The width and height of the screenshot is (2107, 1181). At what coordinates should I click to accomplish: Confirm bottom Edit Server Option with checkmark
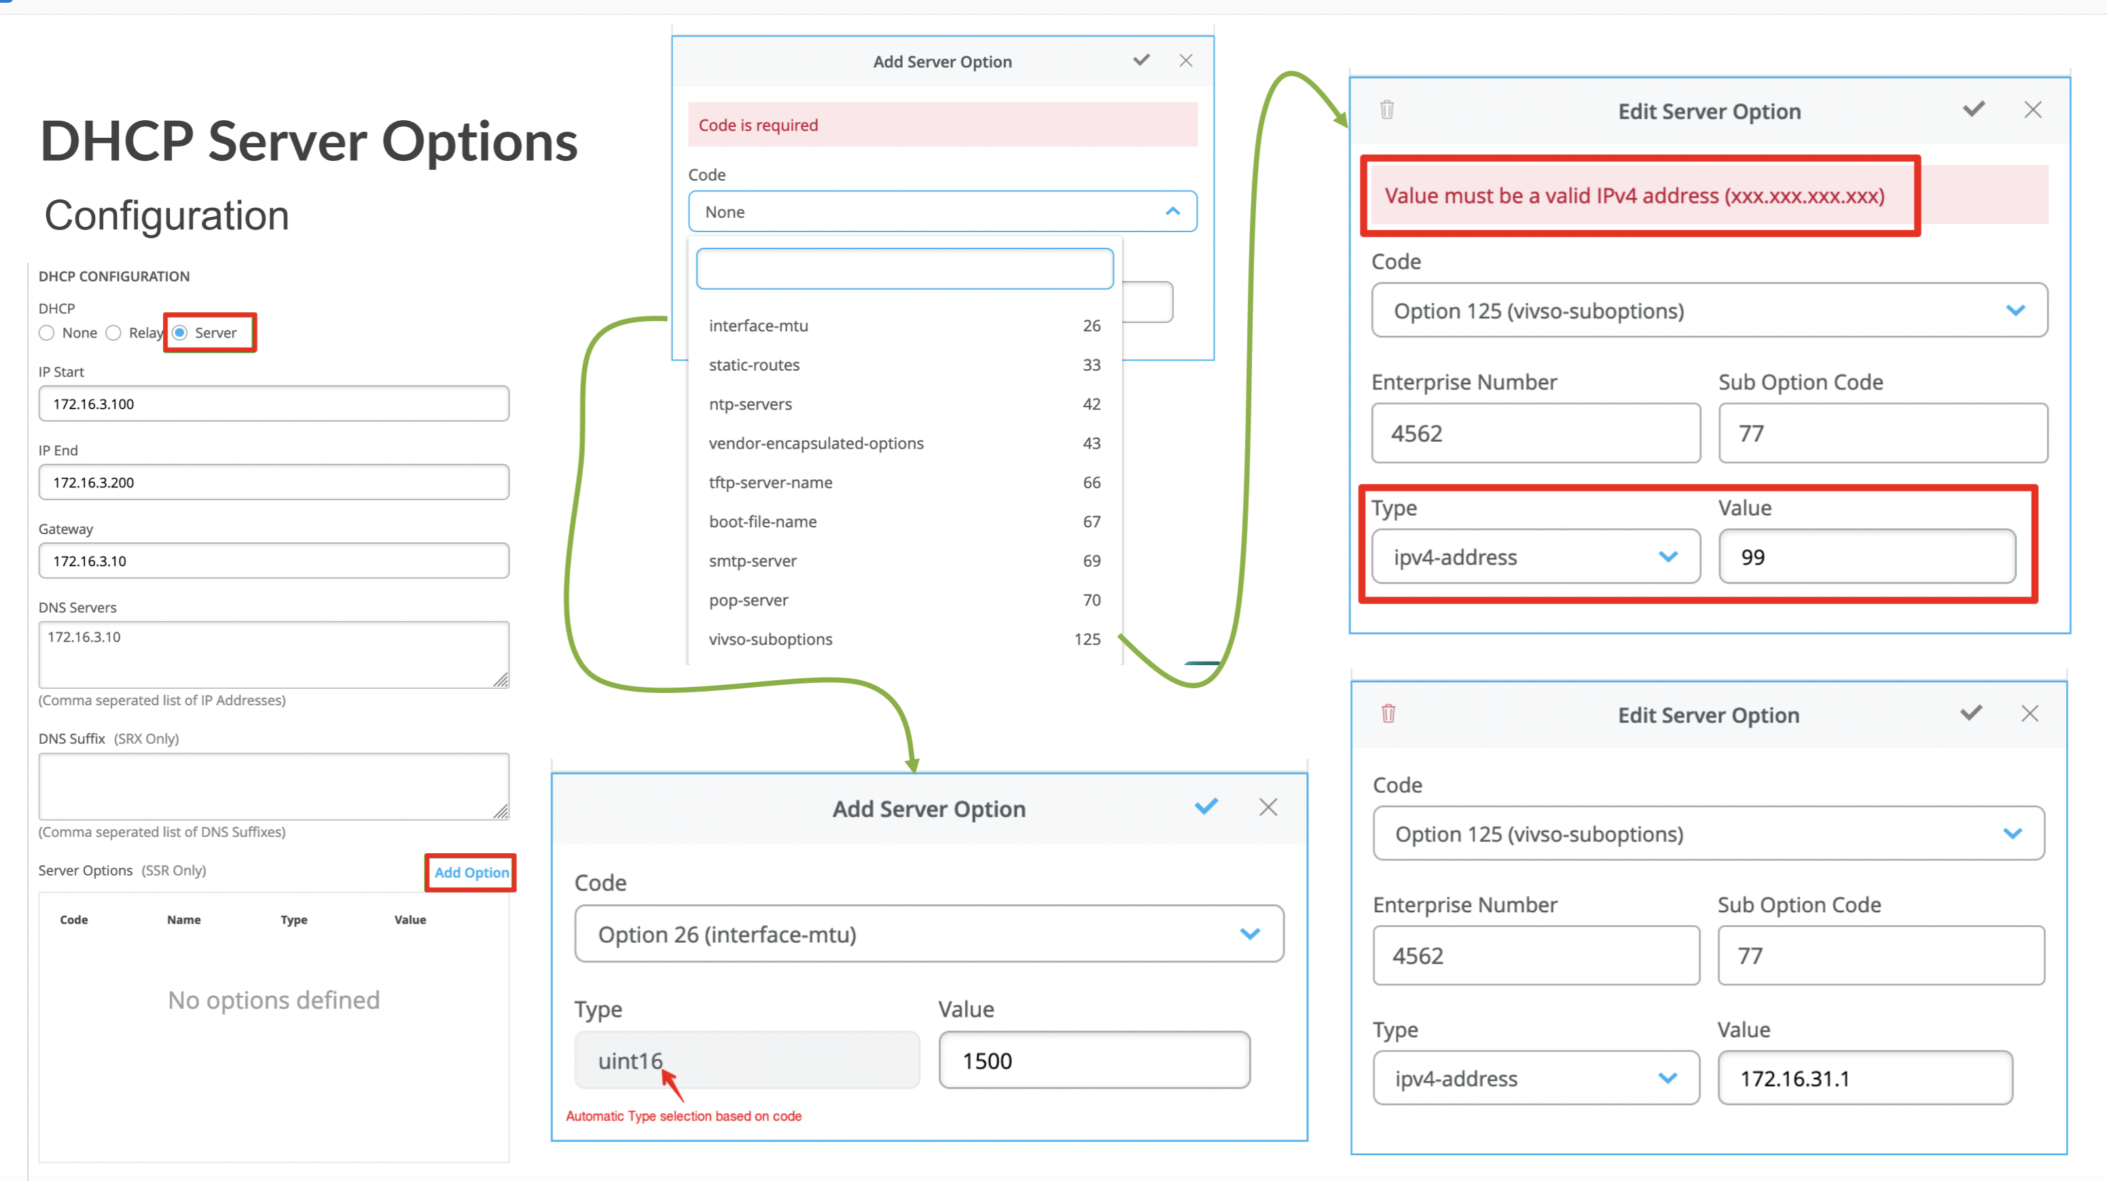(1971, 713)
